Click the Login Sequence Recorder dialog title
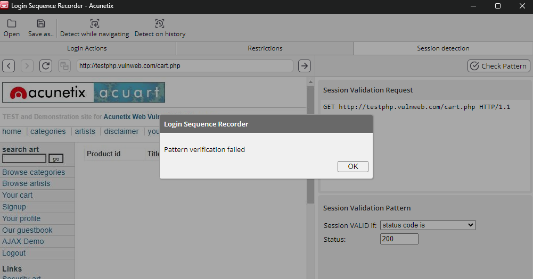Image resolution: width=533 pixels, height=279 pixels. (207, 124)
